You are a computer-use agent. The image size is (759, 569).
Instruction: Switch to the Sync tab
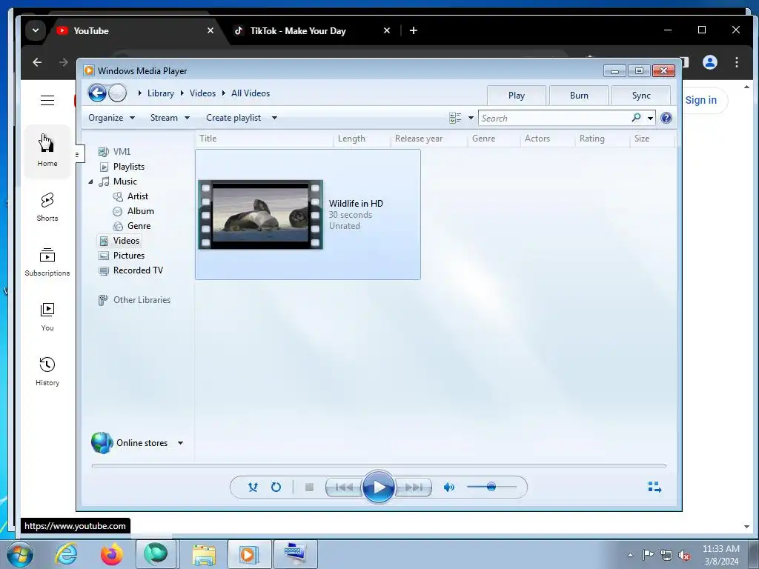pos(641,96)
